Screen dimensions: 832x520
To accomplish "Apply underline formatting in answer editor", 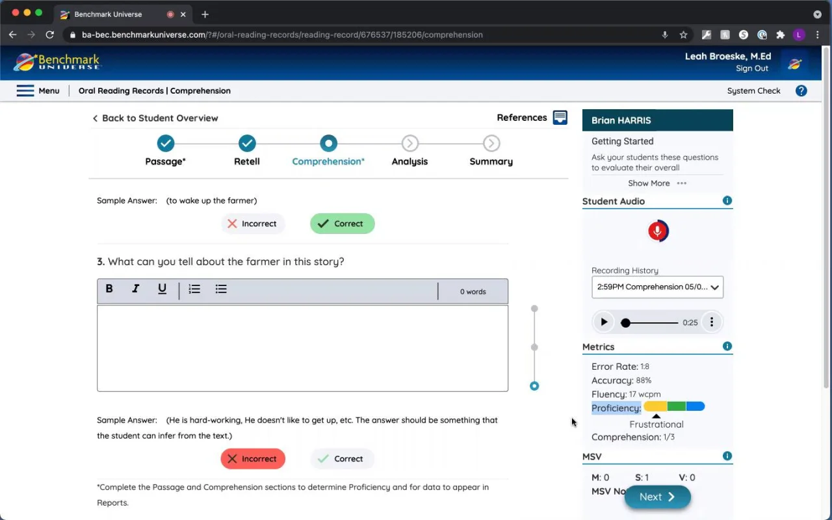I will click(162, 289).
